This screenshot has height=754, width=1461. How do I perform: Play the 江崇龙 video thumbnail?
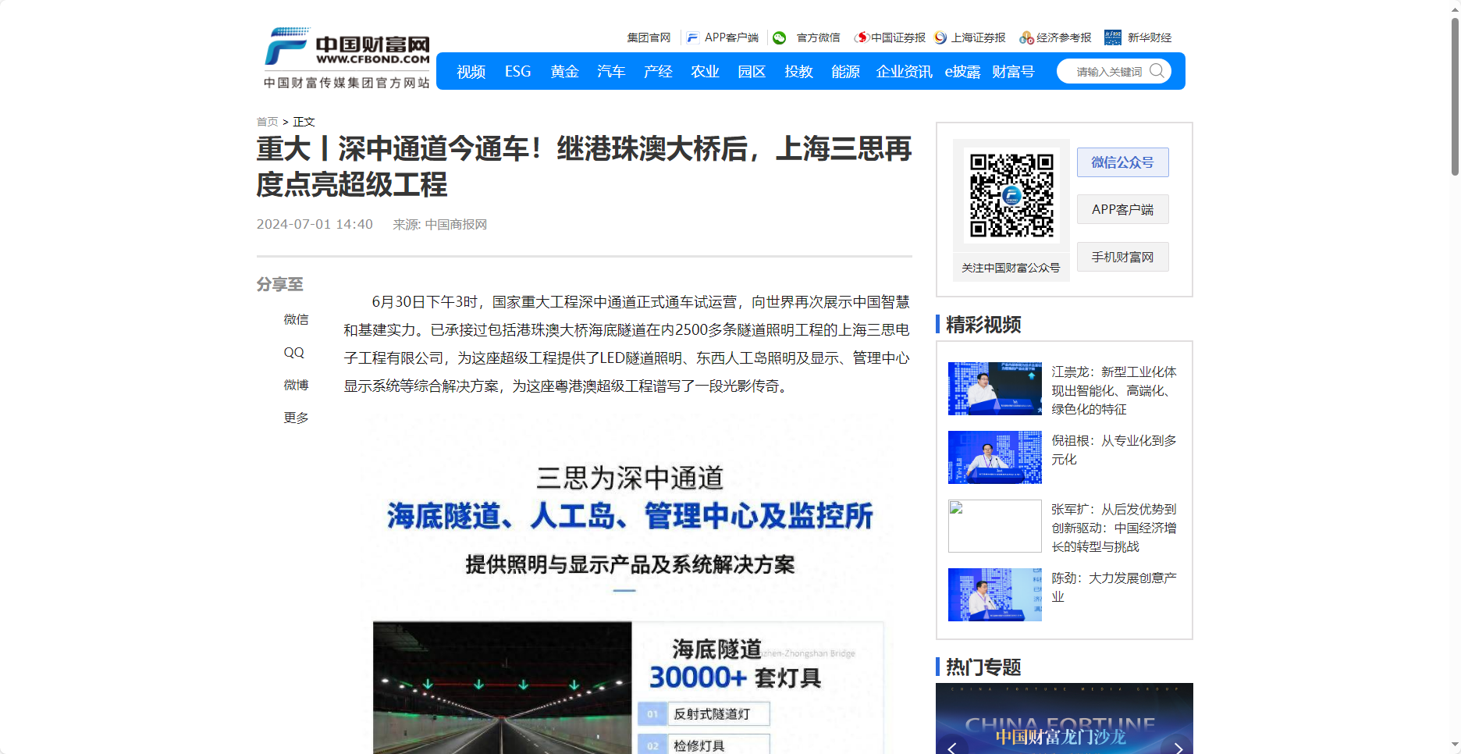coord(994,389)
